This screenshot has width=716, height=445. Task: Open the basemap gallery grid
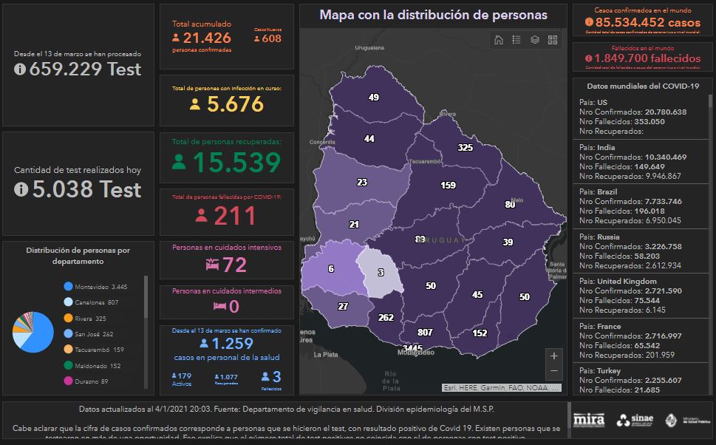point(552,40)
